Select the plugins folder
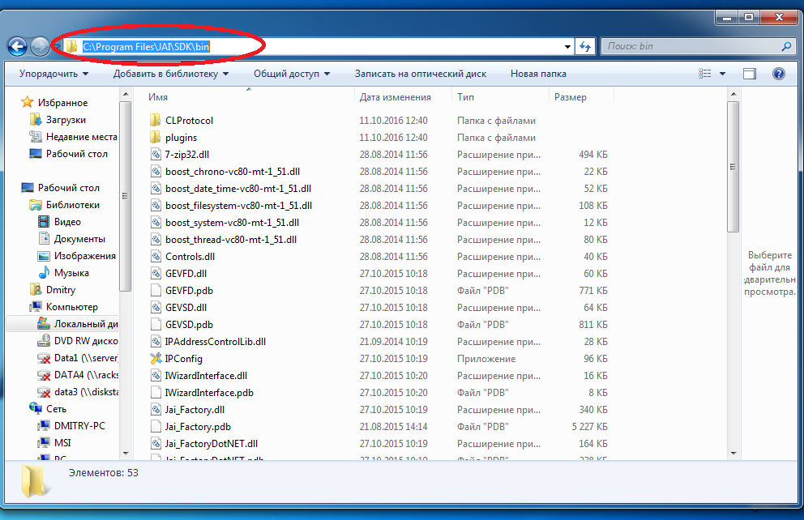 coord(181,138)
